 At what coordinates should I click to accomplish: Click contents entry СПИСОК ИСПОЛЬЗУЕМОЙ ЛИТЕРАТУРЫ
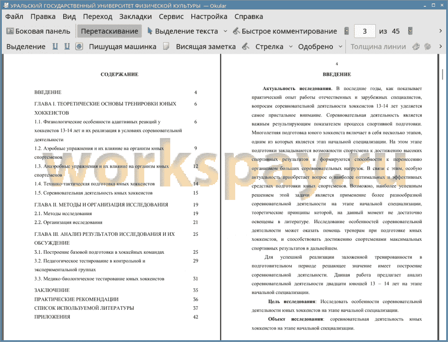(x=84, y=308)
